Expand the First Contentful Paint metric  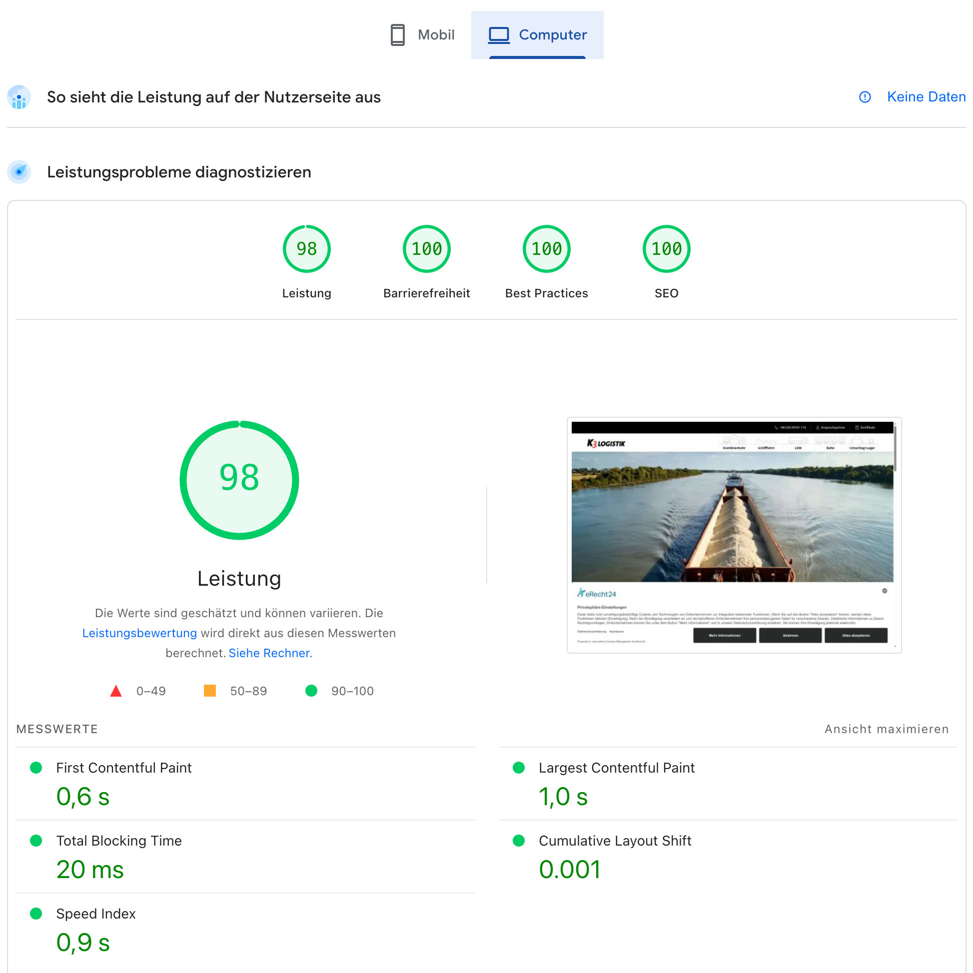tap(123, 768)
